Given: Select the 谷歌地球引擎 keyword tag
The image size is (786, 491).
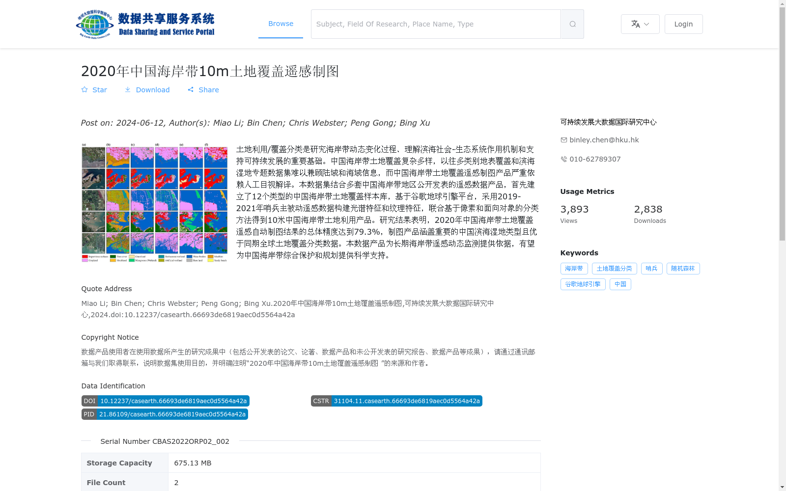Looking at the screenshot, I should pyautogui.click(x=583, y=284).
